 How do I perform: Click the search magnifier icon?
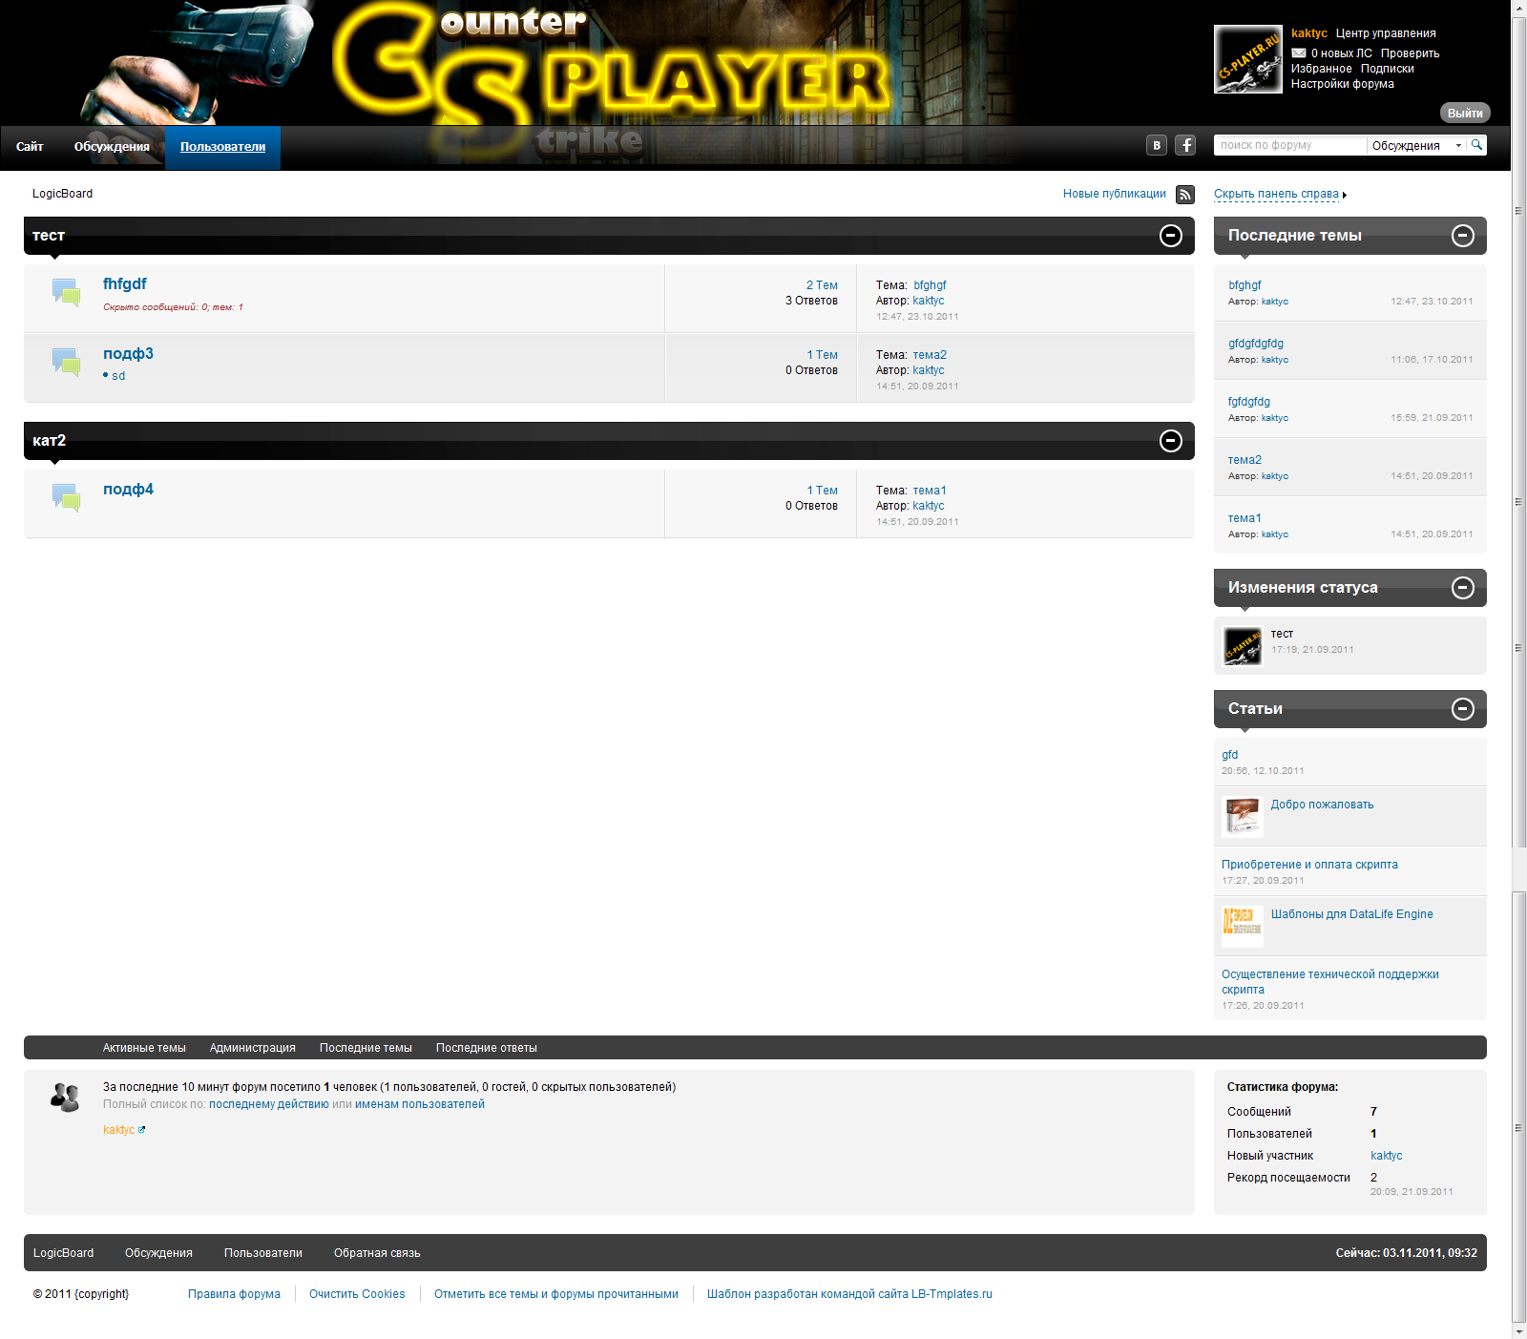[1476, 145]
